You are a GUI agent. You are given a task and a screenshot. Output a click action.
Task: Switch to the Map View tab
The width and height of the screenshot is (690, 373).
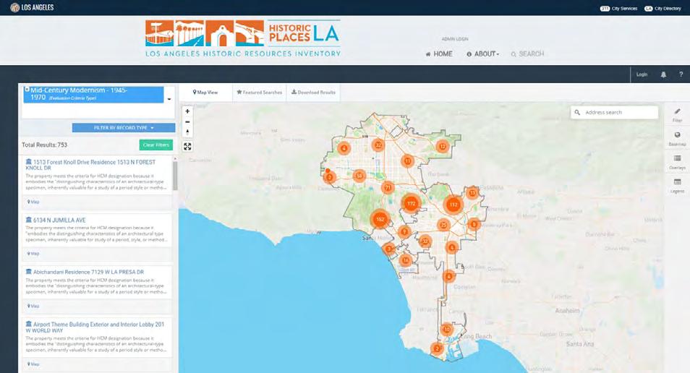pyautogui.click(x=205, y=93)
